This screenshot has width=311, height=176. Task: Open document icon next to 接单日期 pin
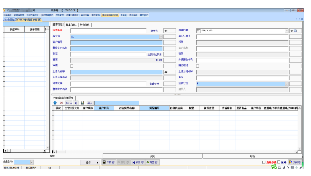tap(295, 31)
